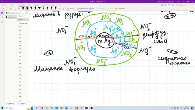The image size is (195, 110).
Task: Switch to the Главная tab
Action: coord(4,5)
